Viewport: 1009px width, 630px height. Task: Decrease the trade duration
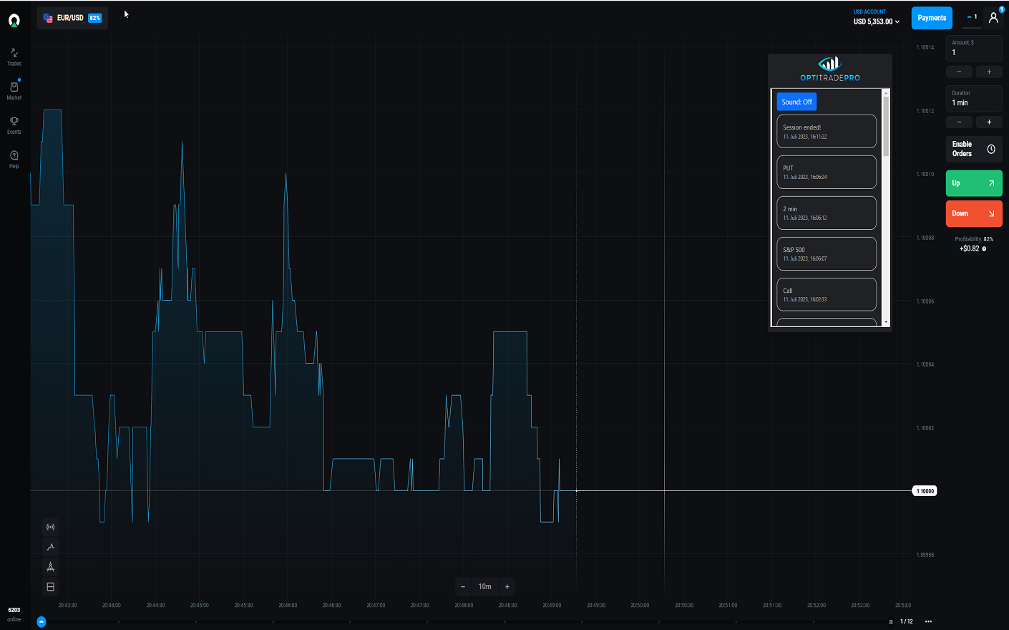click(x=959, y=122)
